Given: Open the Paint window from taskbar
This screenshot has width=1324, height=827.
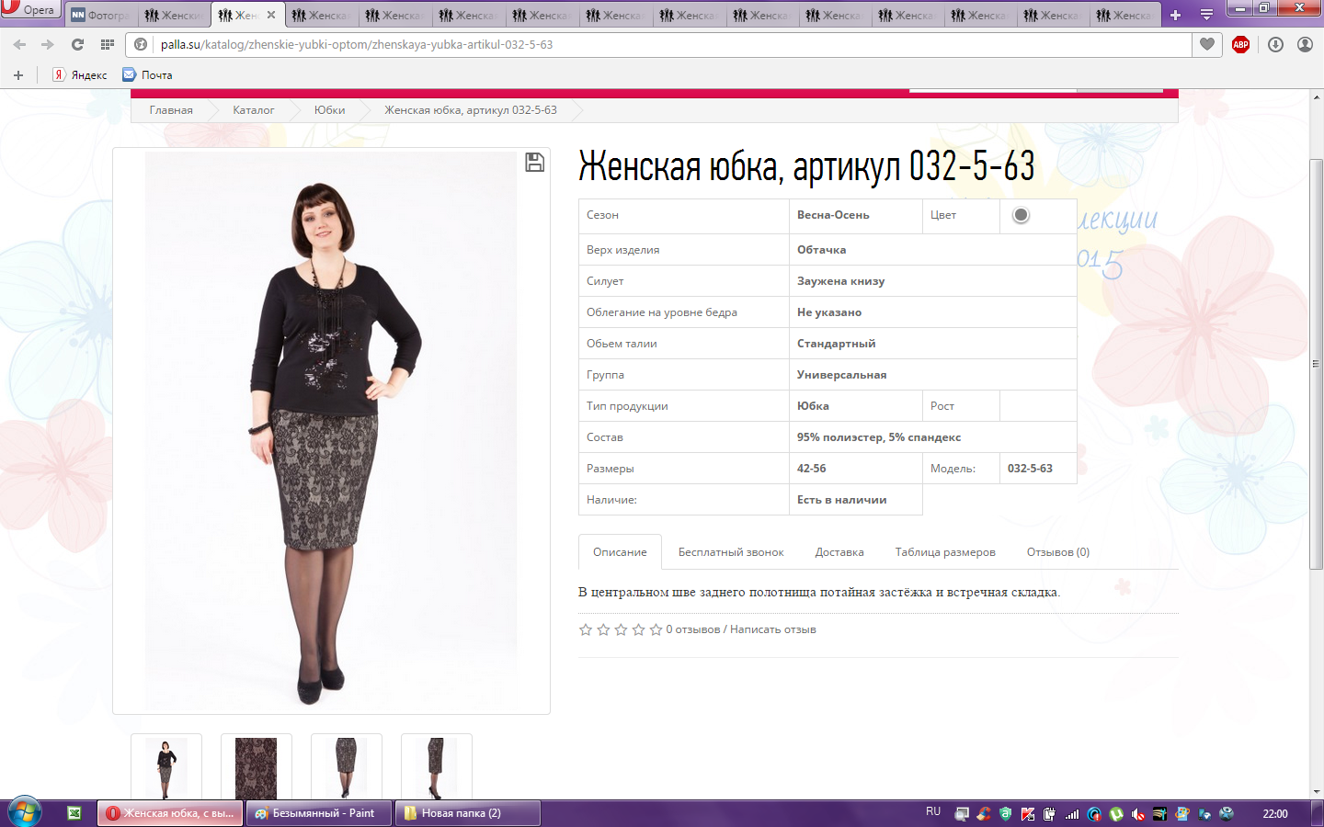Looking at the screenshot, I should click(318, 813).
